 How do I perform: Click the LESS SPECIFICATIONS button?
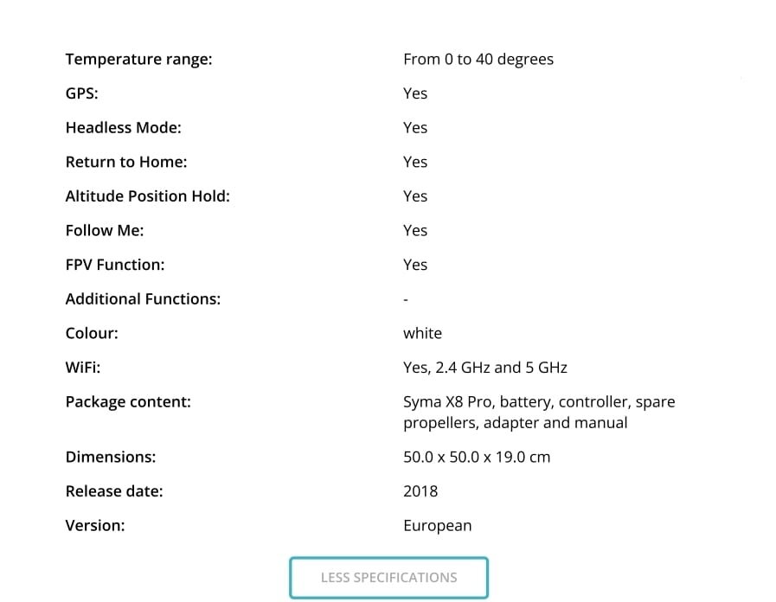pyautogui.click(x=388, y=578)
